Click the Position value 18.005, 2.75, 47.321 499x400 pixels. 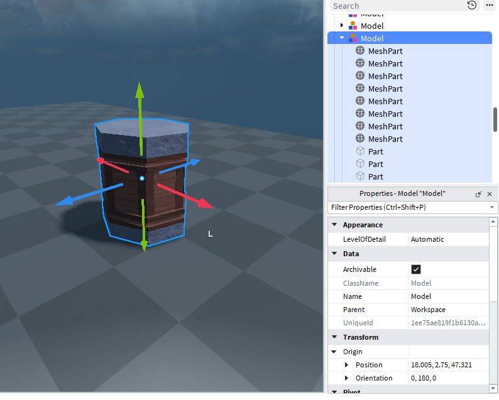[x=448, y=365]
